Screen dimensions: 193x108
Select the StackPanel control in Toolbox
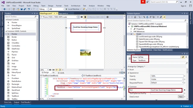[16, 90]
